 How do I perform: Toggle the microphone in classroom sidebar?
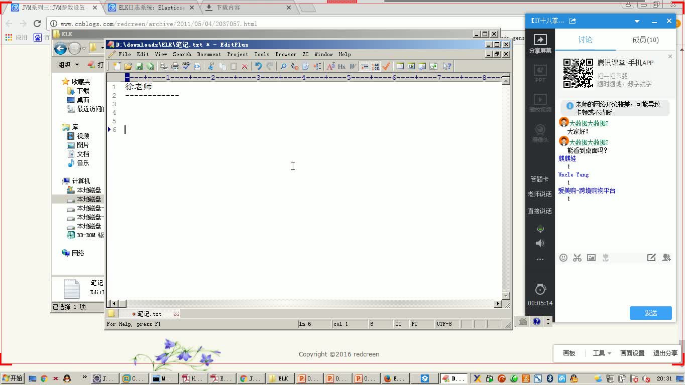540,229
